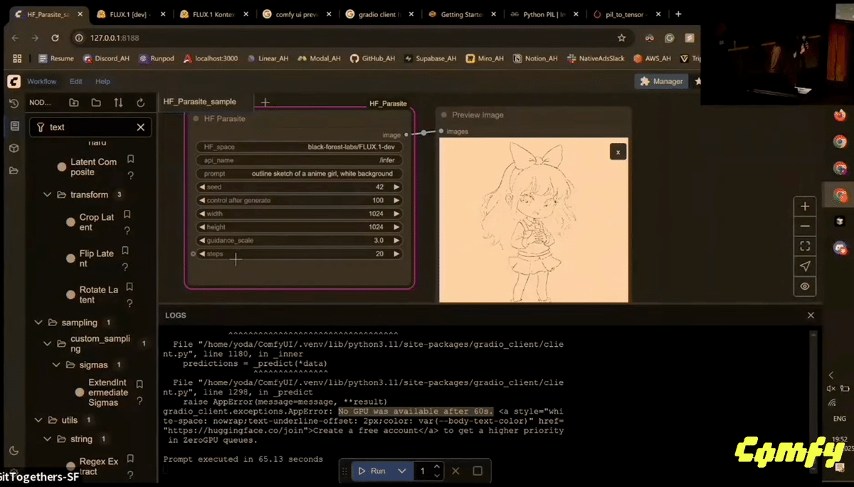The image size is (854, 487).
Task: Toggle dark mode moon icon
Action: coord(14,451)
